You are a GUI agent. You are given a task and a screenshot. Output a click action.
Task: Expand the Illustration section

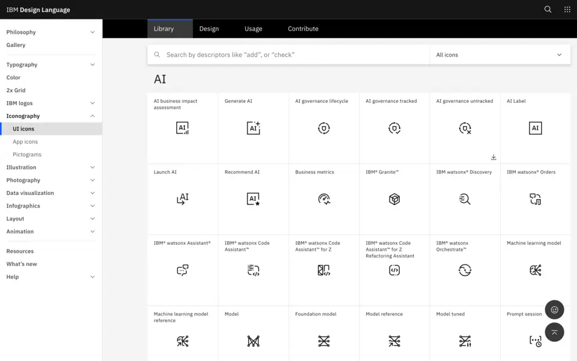(x=50, y=167)
